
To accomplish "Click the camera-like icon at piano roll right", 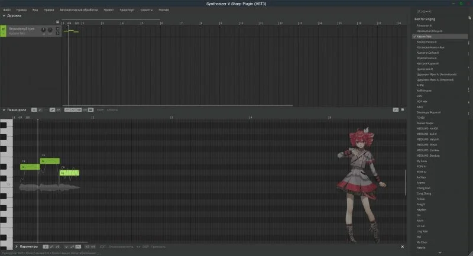I will (x=396, y=110).
